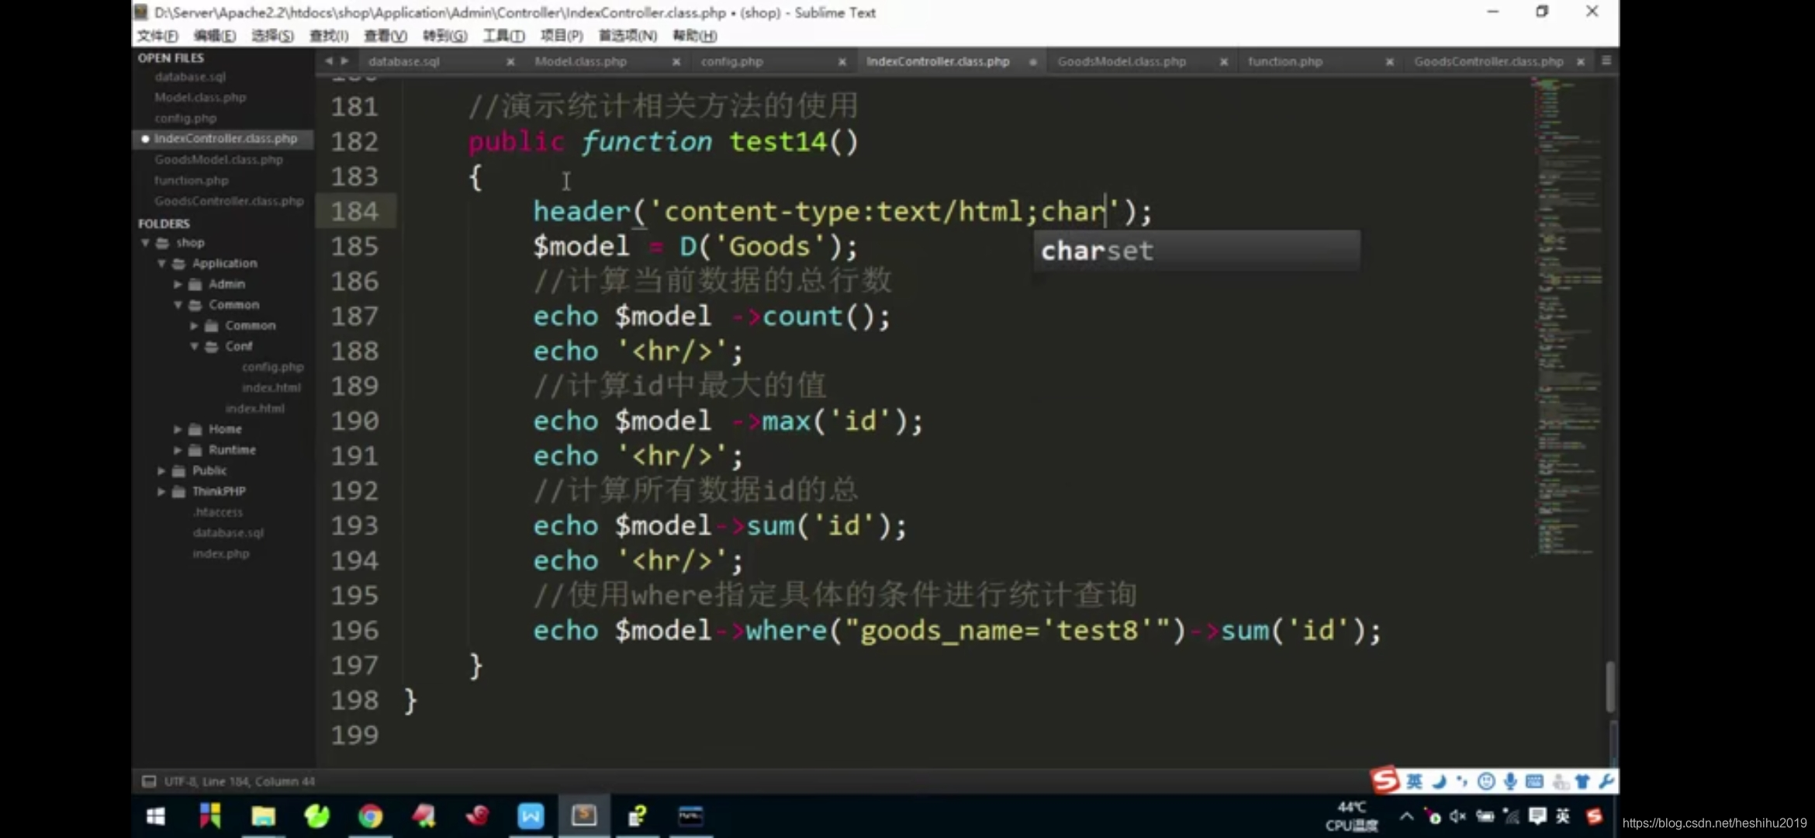Expand the Home folder

pos(178,429)
